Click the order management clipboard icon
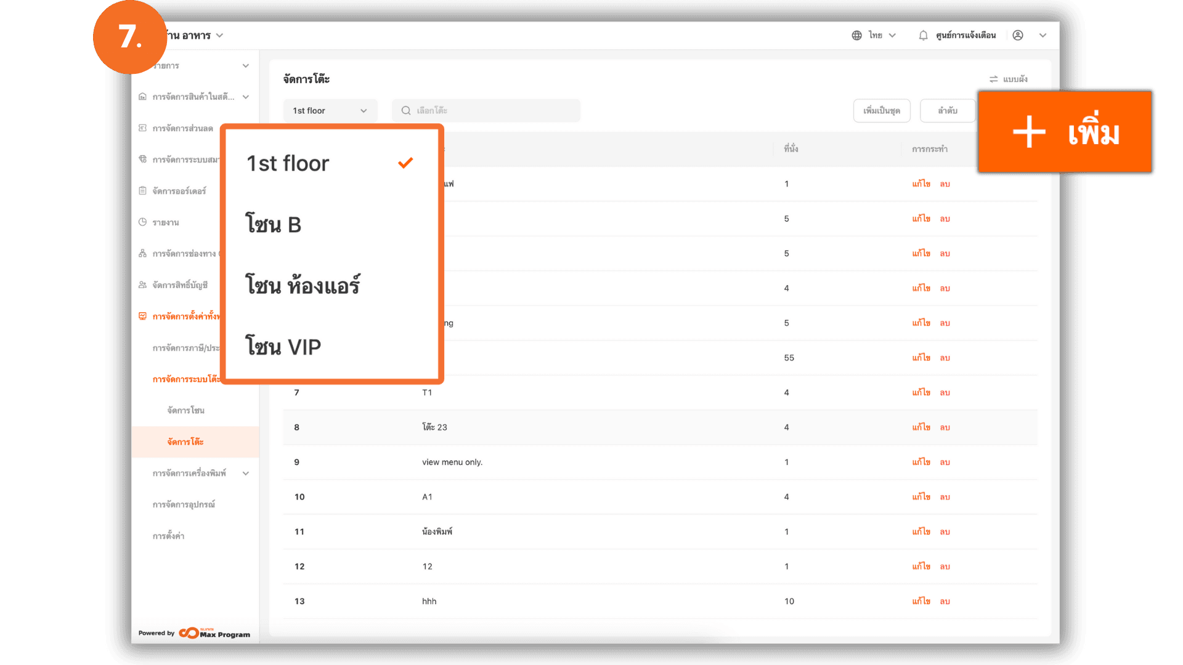The height and width of the screenshot is (665, 1183). click(x=143, y=191)
